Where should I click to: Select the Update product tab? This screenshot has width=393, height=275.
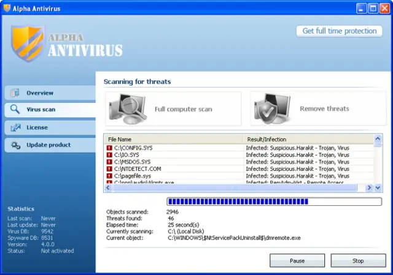click(x=50, y=145)
